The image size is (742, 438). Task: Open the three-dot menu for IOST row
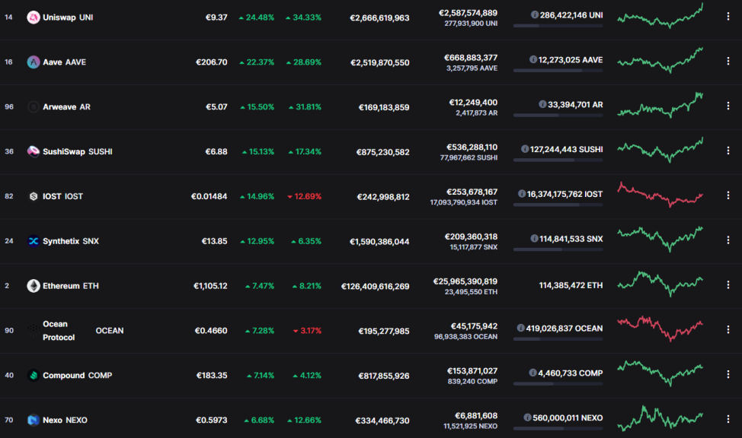coord(728,195)
